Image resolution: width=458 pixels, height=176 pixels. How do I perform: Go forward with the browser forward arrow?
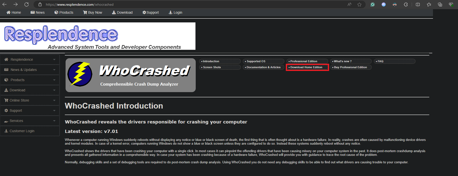coord(16,4)
